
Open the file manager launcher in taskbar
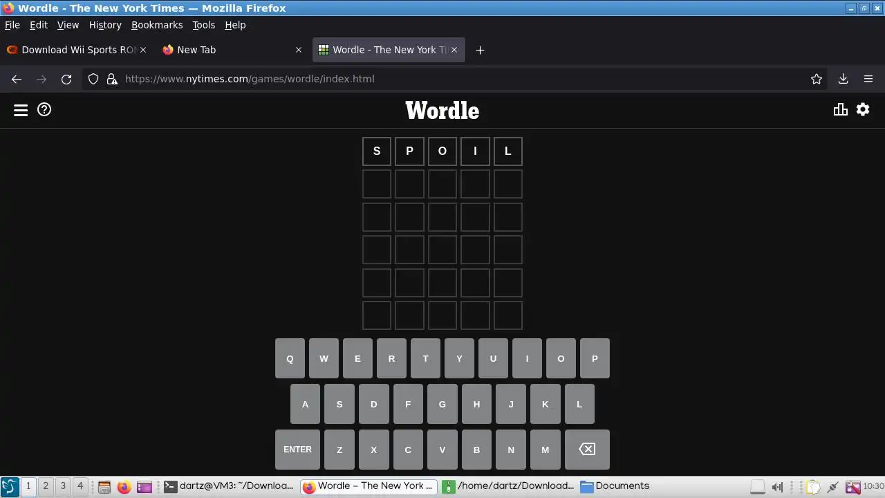coord(104,487)
